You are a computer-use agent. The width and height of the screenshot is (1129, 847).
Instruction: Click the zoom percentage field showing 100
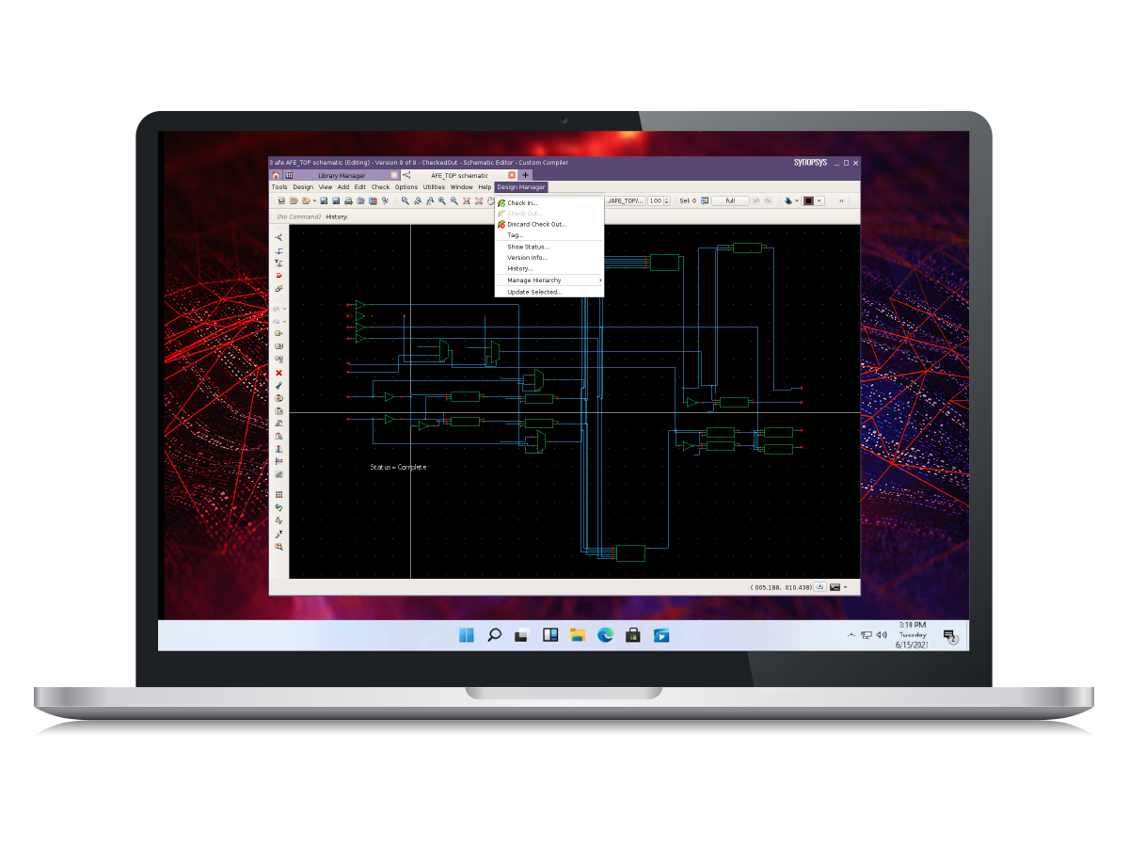coord(657,200)
